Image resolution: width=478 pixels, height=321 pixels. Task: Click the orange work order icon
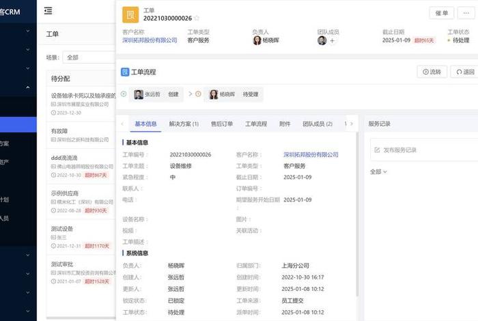tap(130, 14)
